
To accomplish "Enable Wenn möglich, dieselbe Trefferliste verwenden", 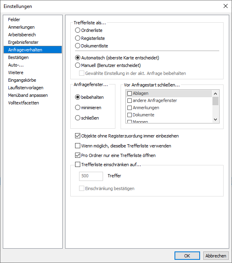I will (77, 145).
